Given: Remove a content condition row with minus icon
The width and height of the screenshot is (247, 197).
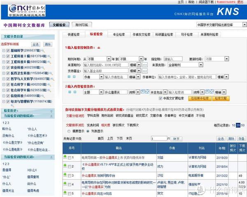Looking at the screenshot, I should (x=75, y=92).
